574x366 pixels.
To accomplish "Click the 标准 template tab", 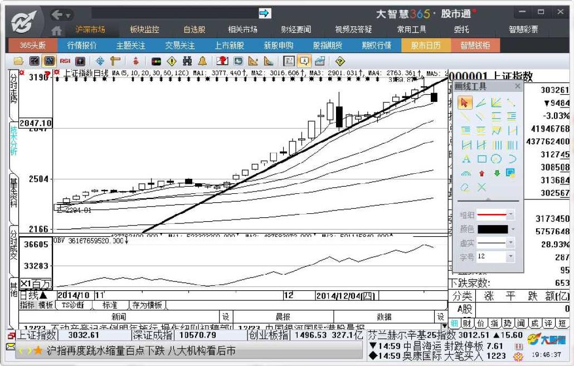I will click(x=110, y=305).
